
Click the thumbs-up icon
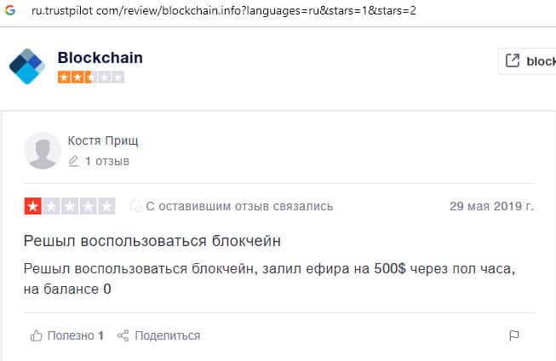click(36, 335)
